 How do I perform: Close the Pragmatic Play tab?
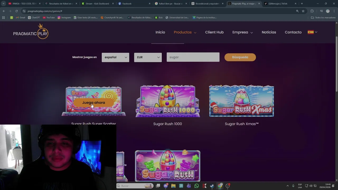259,4
